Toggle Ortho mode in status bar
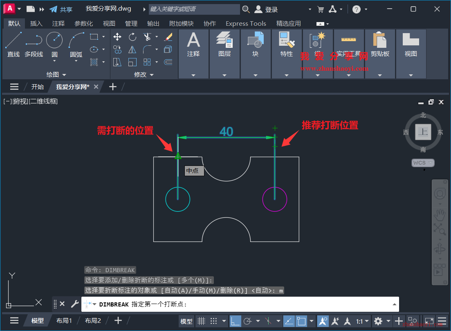 (x=235, y=321)
